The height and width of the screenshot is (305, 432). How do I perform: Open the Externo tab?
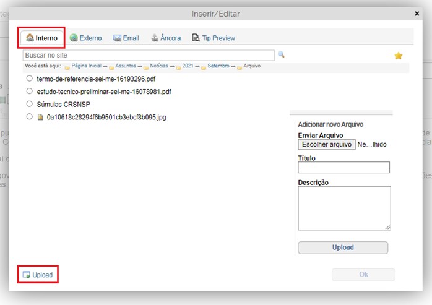pyautogui.click(x=85, y=38)
